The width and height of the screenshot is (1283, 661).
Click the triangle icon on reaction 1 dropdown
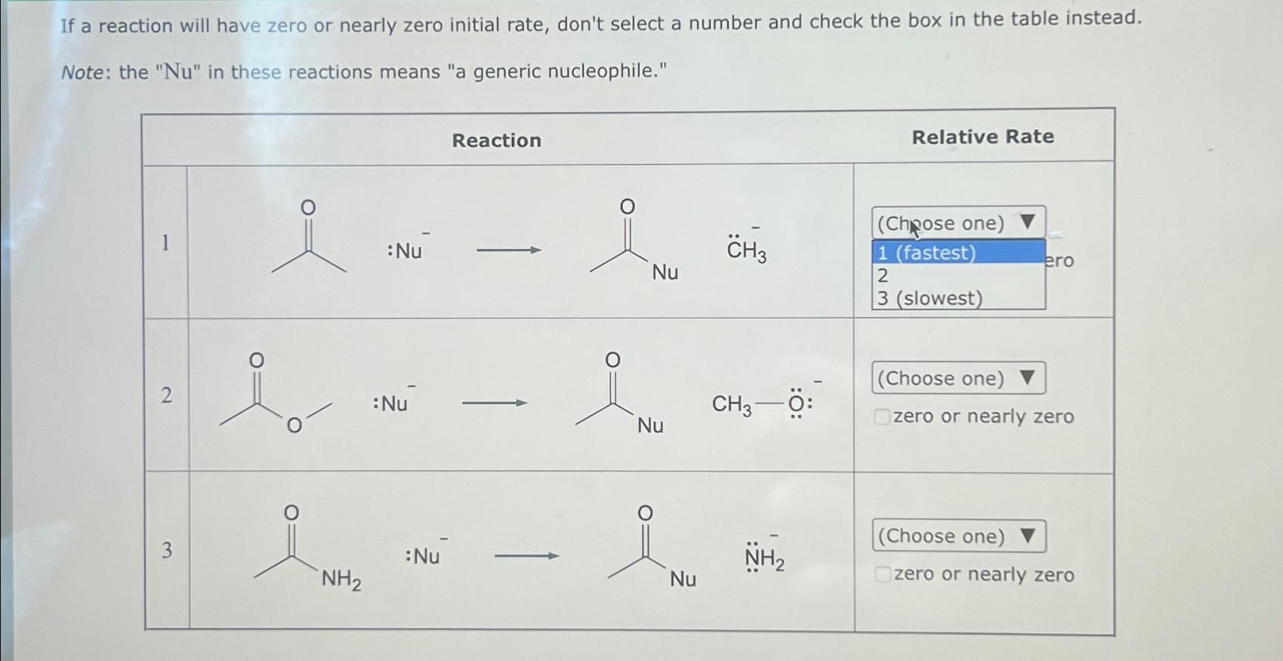[x=1025, y=221]
